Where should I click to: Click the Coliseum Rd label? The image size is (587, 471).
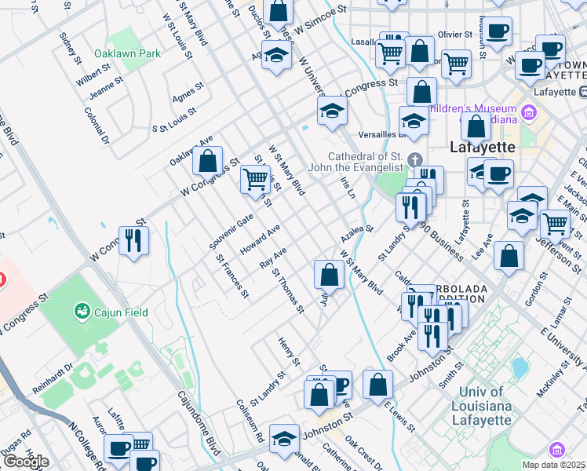click(x=250, y=421)
